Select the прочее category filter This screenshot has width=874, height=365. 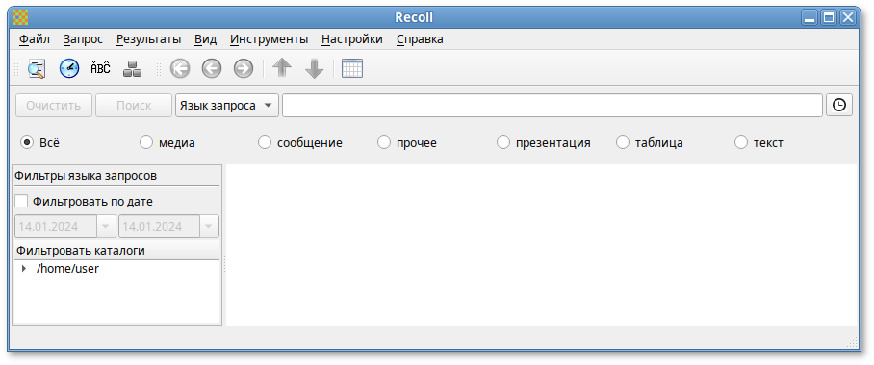[x=384, y=143]
